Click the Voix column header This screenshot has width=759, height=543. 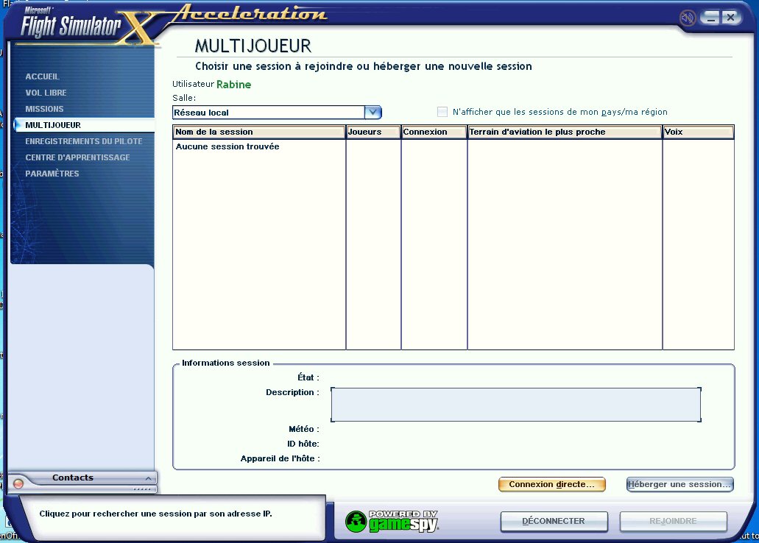pos(699,132)
